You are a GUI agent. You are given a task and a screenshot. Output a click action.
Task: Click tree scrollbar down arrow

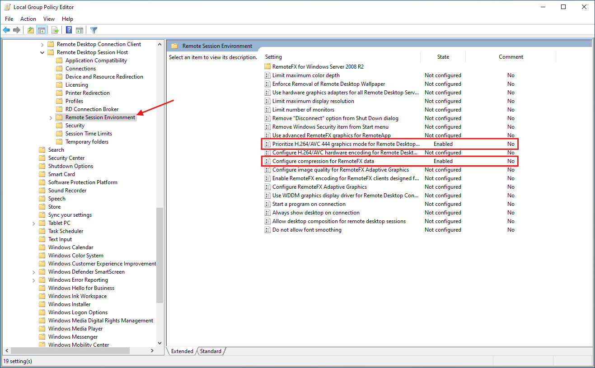coord(159,343)
